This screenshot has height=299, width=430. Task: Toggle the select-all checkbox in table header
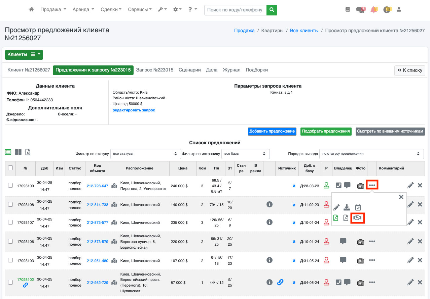[x=10, y=168]
